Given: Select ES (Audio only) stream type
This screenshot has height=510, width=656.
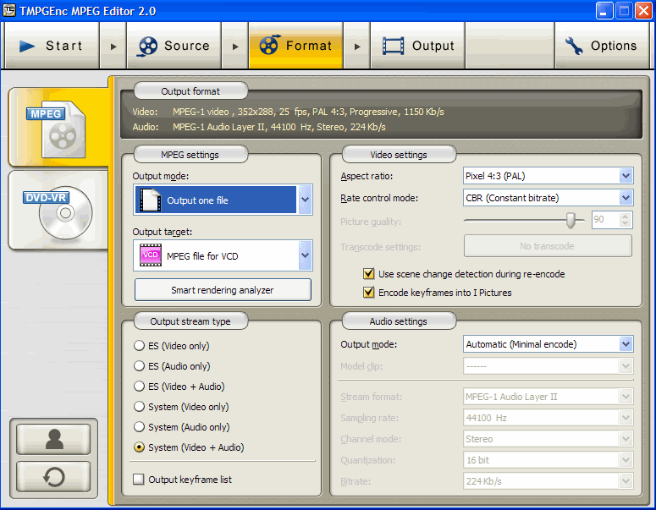Looking at the screenshot, I should pyautogui.click(x=139, y=365).
